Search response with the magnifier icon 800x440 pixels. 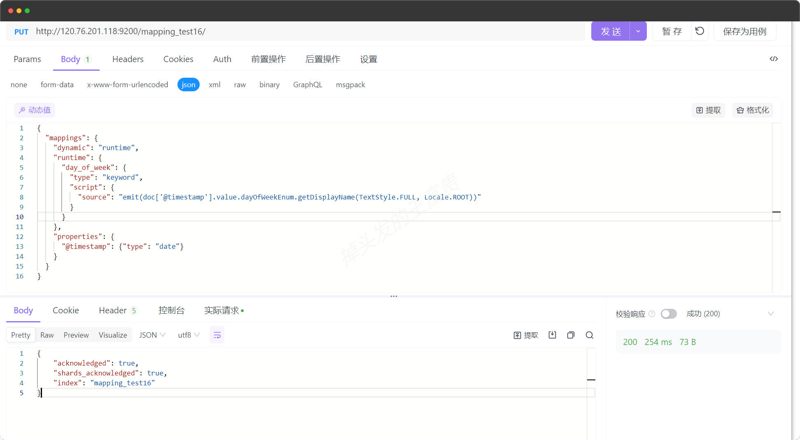[590, 335]
